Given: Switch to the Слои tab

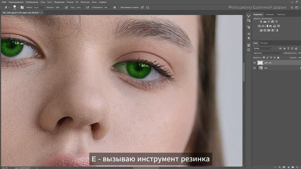Looking at the screenshot, I should (x=255, y=43).
